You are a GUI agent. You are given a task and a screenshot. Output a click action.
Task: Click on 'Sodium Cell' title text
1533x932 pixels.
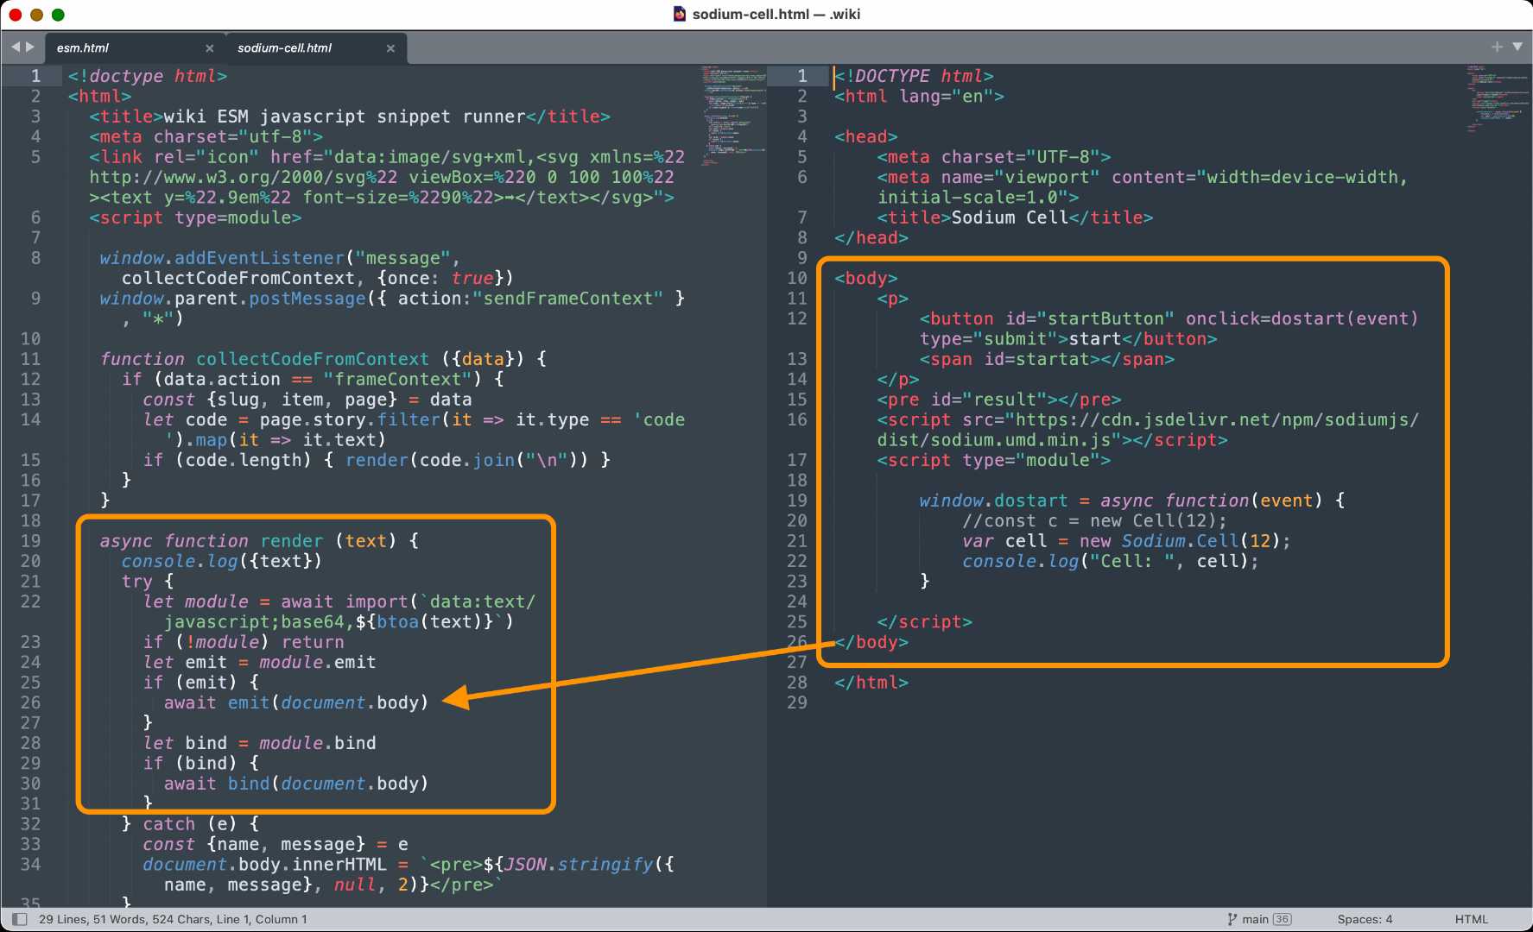1010,217
